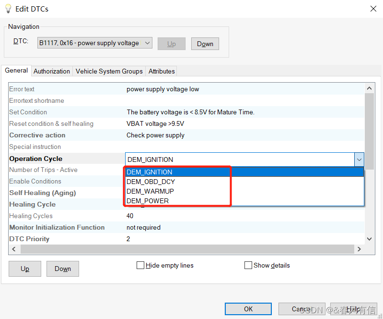Click the vertical scrollbar thumb

coord(369,132)
